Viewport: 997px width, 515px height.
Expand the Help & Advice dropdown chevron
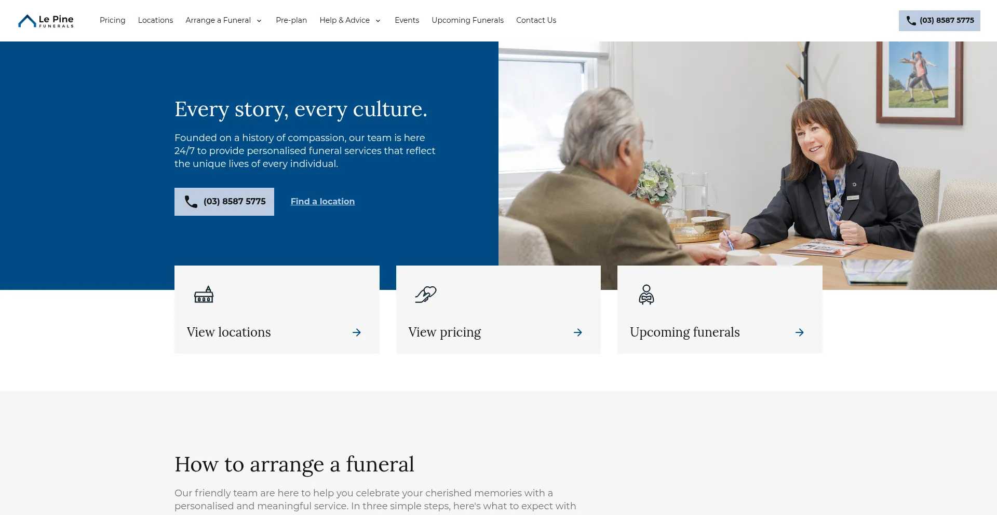point(378,21)
